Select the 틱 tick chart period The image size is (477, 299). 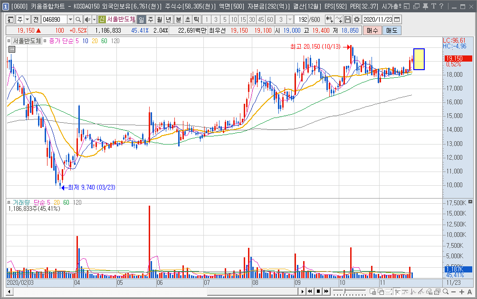coord(197,20)
